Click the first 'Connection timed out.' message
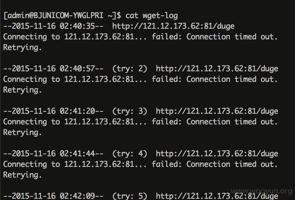The image size is (295, 200). (x=232, y=37)
